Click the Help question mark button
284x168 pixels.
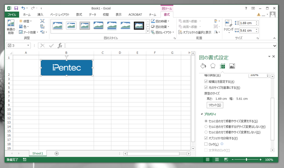click(x=246, y=8)
